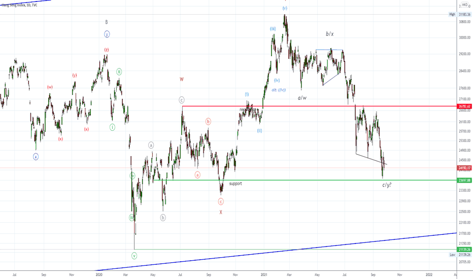The image size is (473, 279).
Task: Select the green circled 'iii' marker
Action: click(x=132, y=218)
